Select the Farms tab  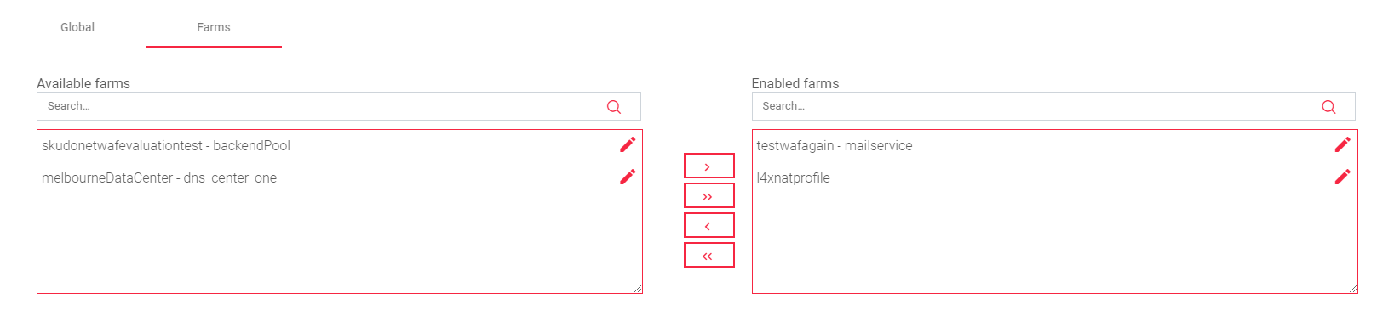coord(214,27)
